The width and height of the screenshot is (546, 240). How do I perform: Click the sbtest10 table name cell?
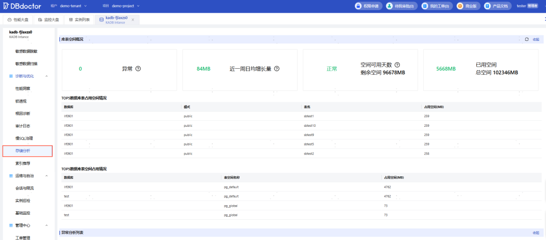tap(309, 126)
